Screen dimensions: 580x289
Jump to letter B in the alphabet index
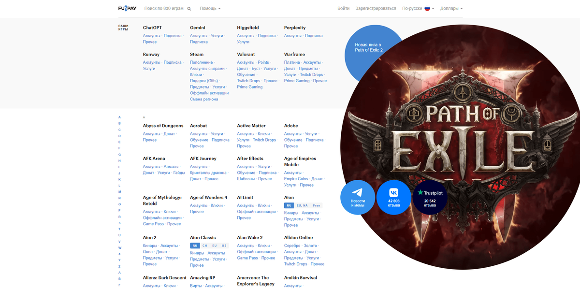pyautogui.click(x=120, y=123)
